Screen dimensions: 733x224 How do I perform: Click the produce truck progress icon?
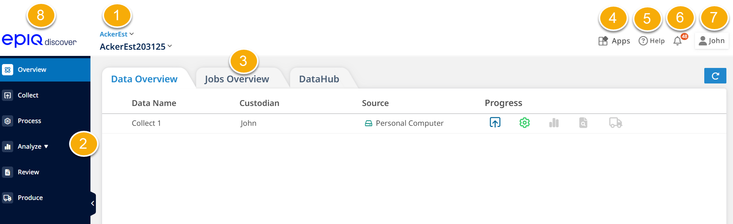(x=615, y=123)
